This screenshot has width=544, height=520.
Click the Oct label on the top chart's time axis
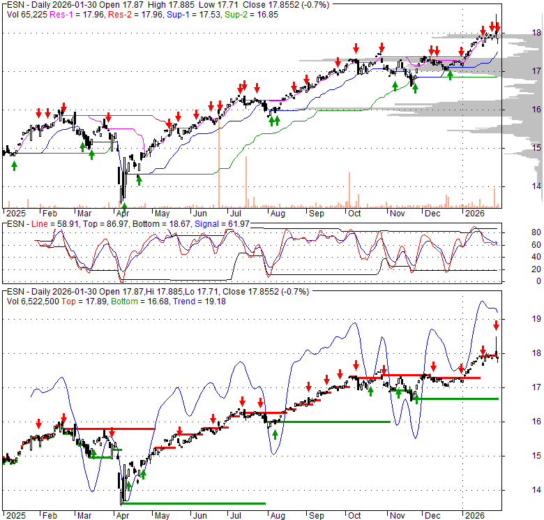355,214
